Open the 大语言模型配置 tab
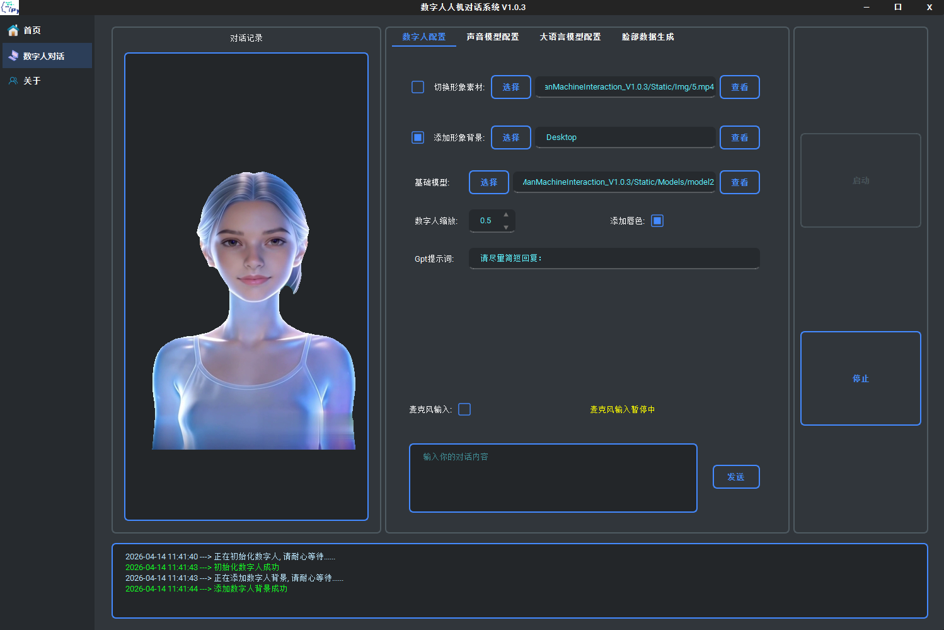Image resolution: width=944 pixels, height=630 pixels. click(570, 37)
